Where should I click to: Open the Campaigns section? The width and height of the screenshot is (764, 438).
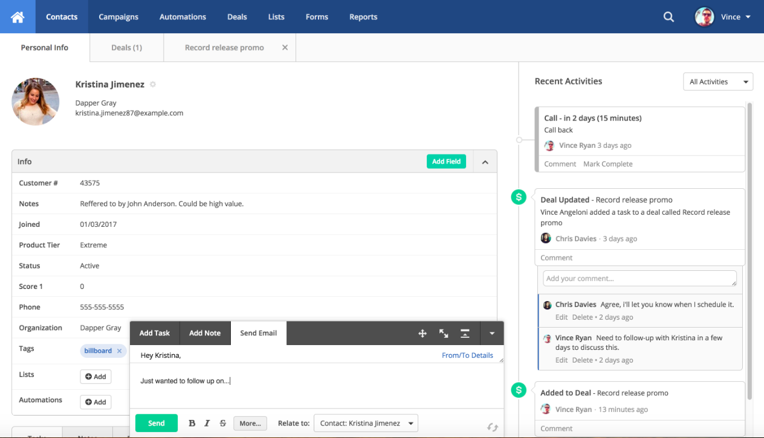click(x=118, y=17)
